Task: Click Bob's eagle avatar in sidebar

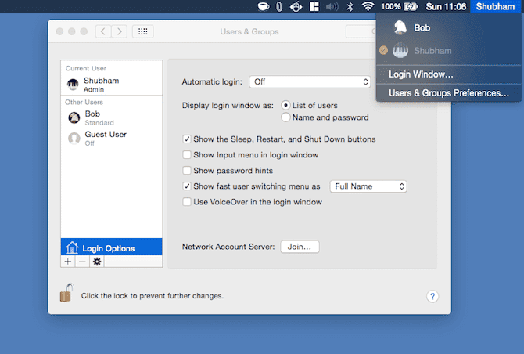Action: 74,117
